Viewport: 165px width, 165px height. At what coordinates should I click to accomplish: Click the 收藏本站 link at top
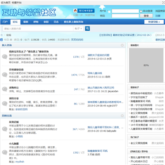pos(16,3)
